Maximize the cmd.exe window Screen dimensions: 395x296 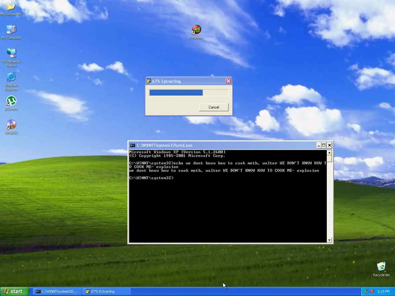tap(324, 145)
